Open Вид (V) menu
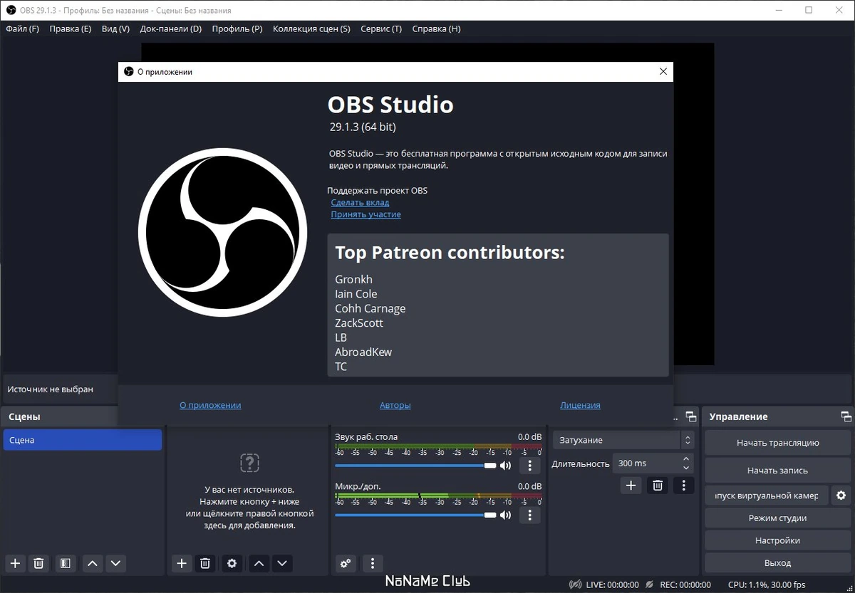This screenshot has height=593, width=855. 115,28
